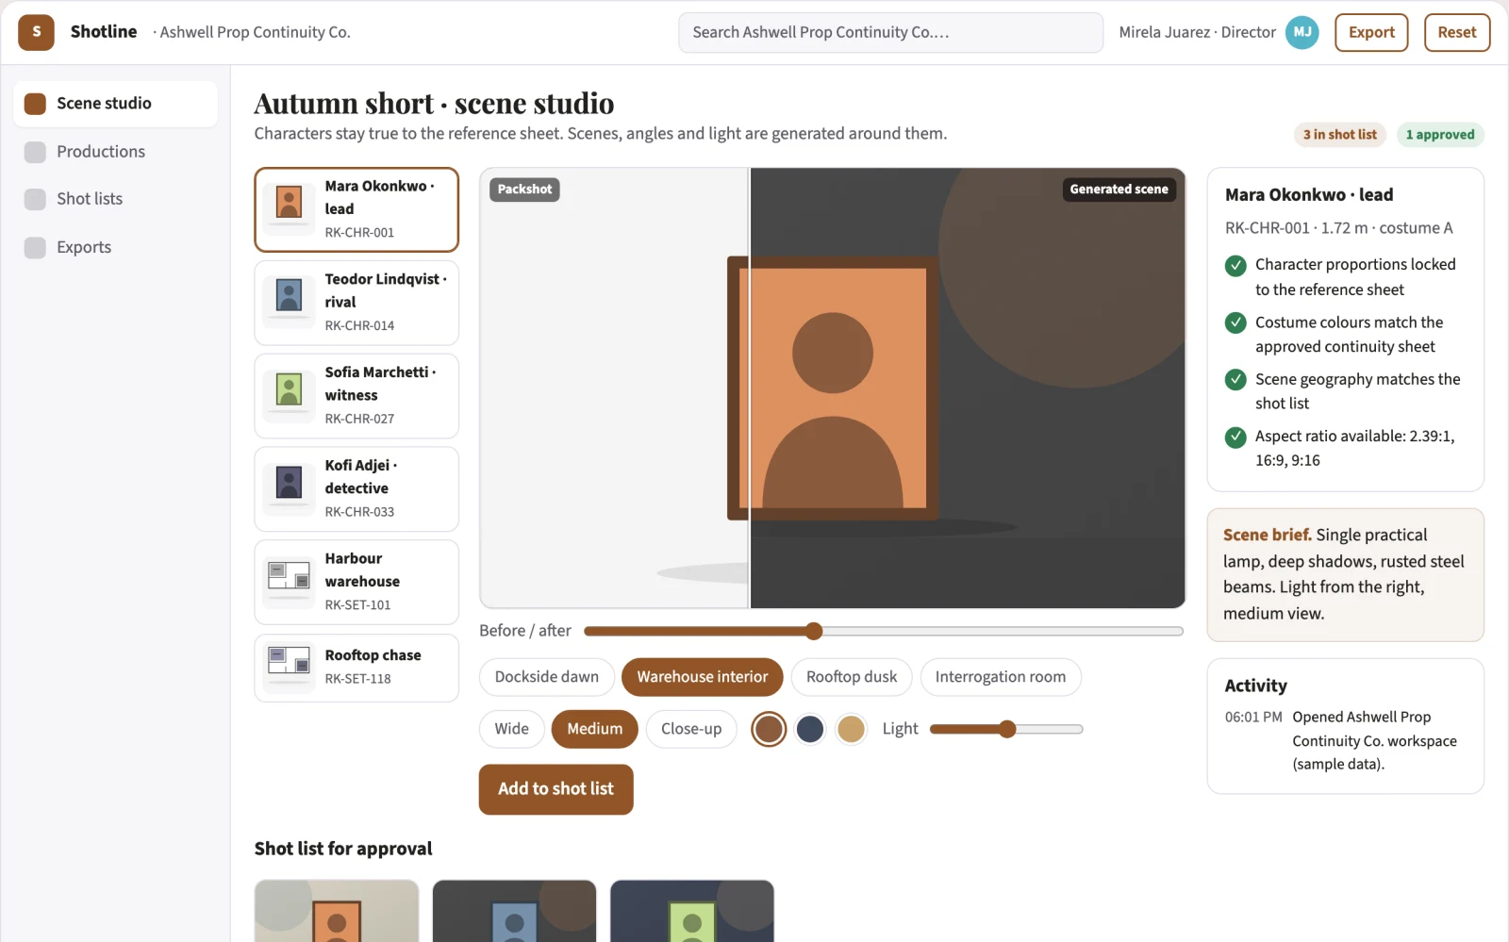
Task: Click the Productions sidebar icon
Action: click(35, 152)
